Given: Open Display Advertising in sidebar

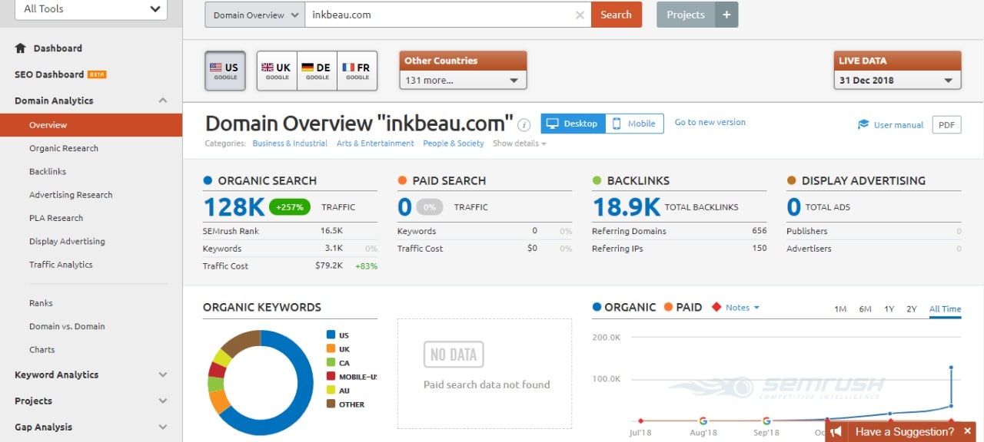Looking at the screenshot, I should [67, 241].
